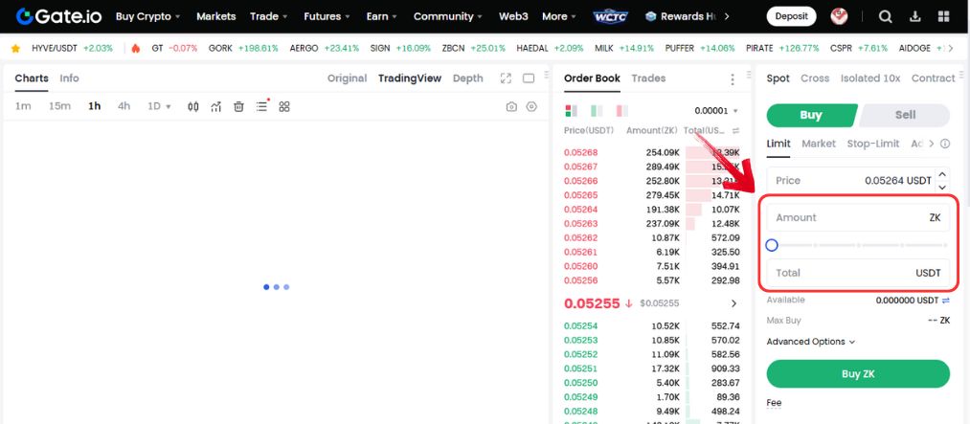Show bids-only green order book view
This screenshot has height=424, width=970.
[x=597, y=111]
